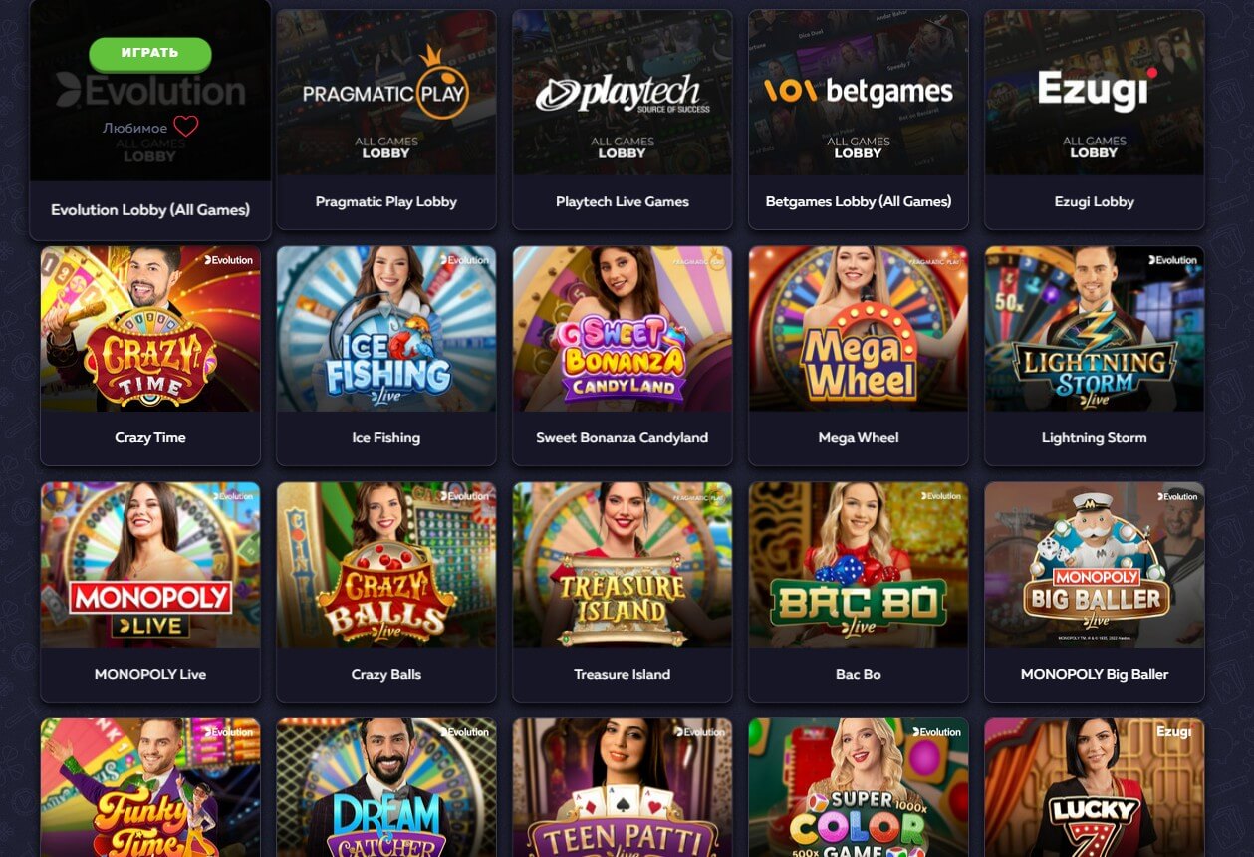
Task: Open the Super Color Game tile
Action: [x=858, y=787]
